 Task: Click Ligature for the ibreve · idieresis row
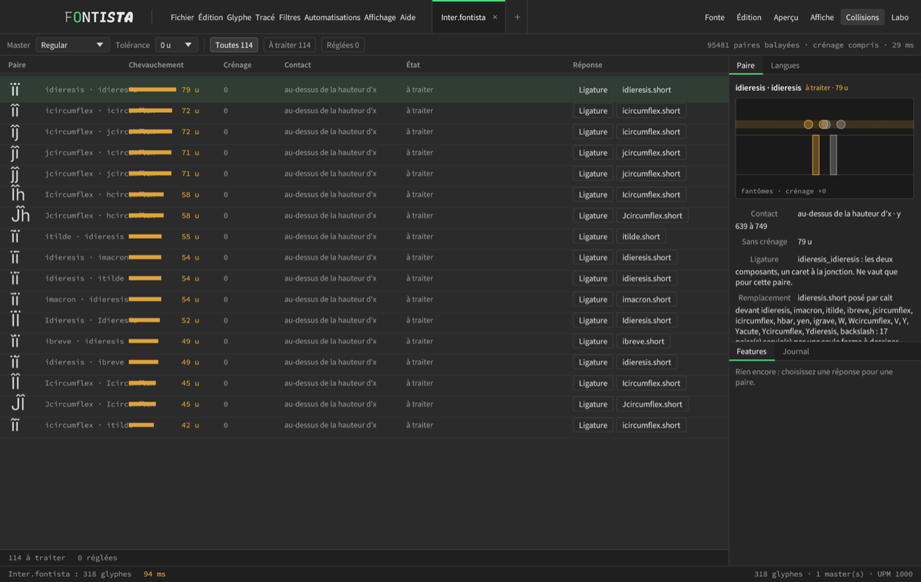pos(593,341)
